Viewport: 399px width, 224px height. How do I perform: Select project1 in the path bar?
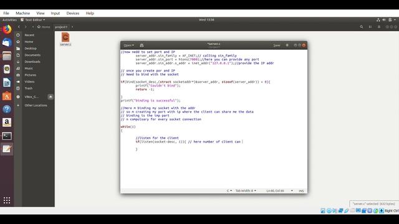61,27
